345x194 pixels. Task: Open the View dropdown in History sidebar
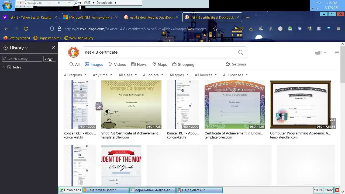click(x=50, y=59)
